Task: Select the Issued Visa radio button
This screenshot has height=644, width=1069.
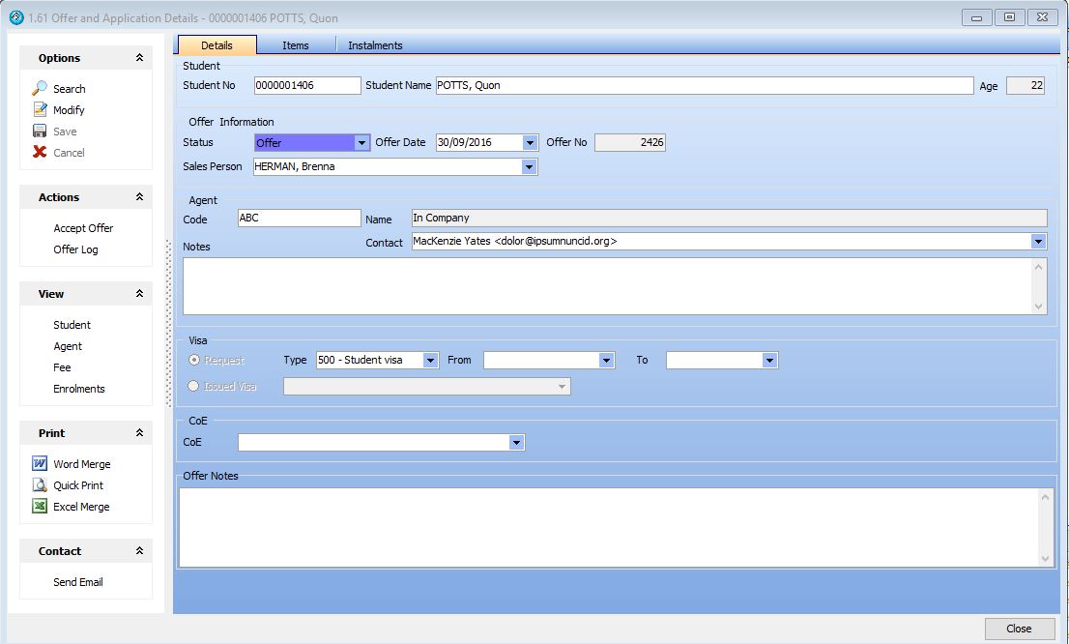Action: click(194, 386)
